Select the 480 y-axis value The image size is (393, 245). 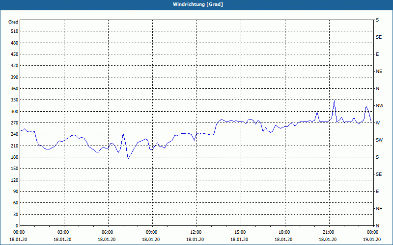[15, 43]
